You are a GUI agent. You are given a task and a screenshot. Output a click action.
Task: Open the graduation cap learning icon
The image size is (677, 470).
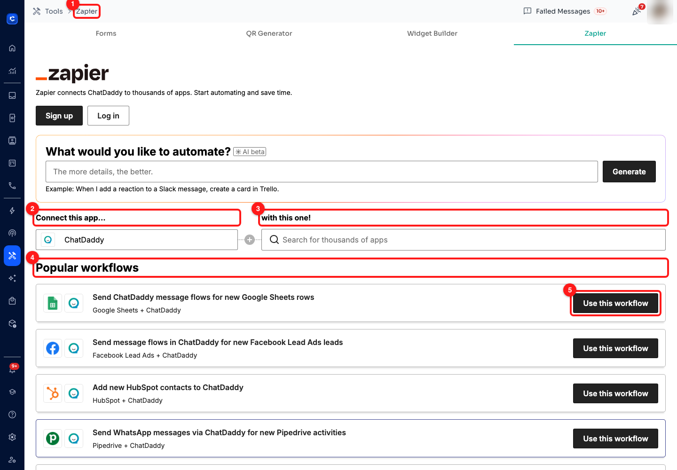(12, 392)
